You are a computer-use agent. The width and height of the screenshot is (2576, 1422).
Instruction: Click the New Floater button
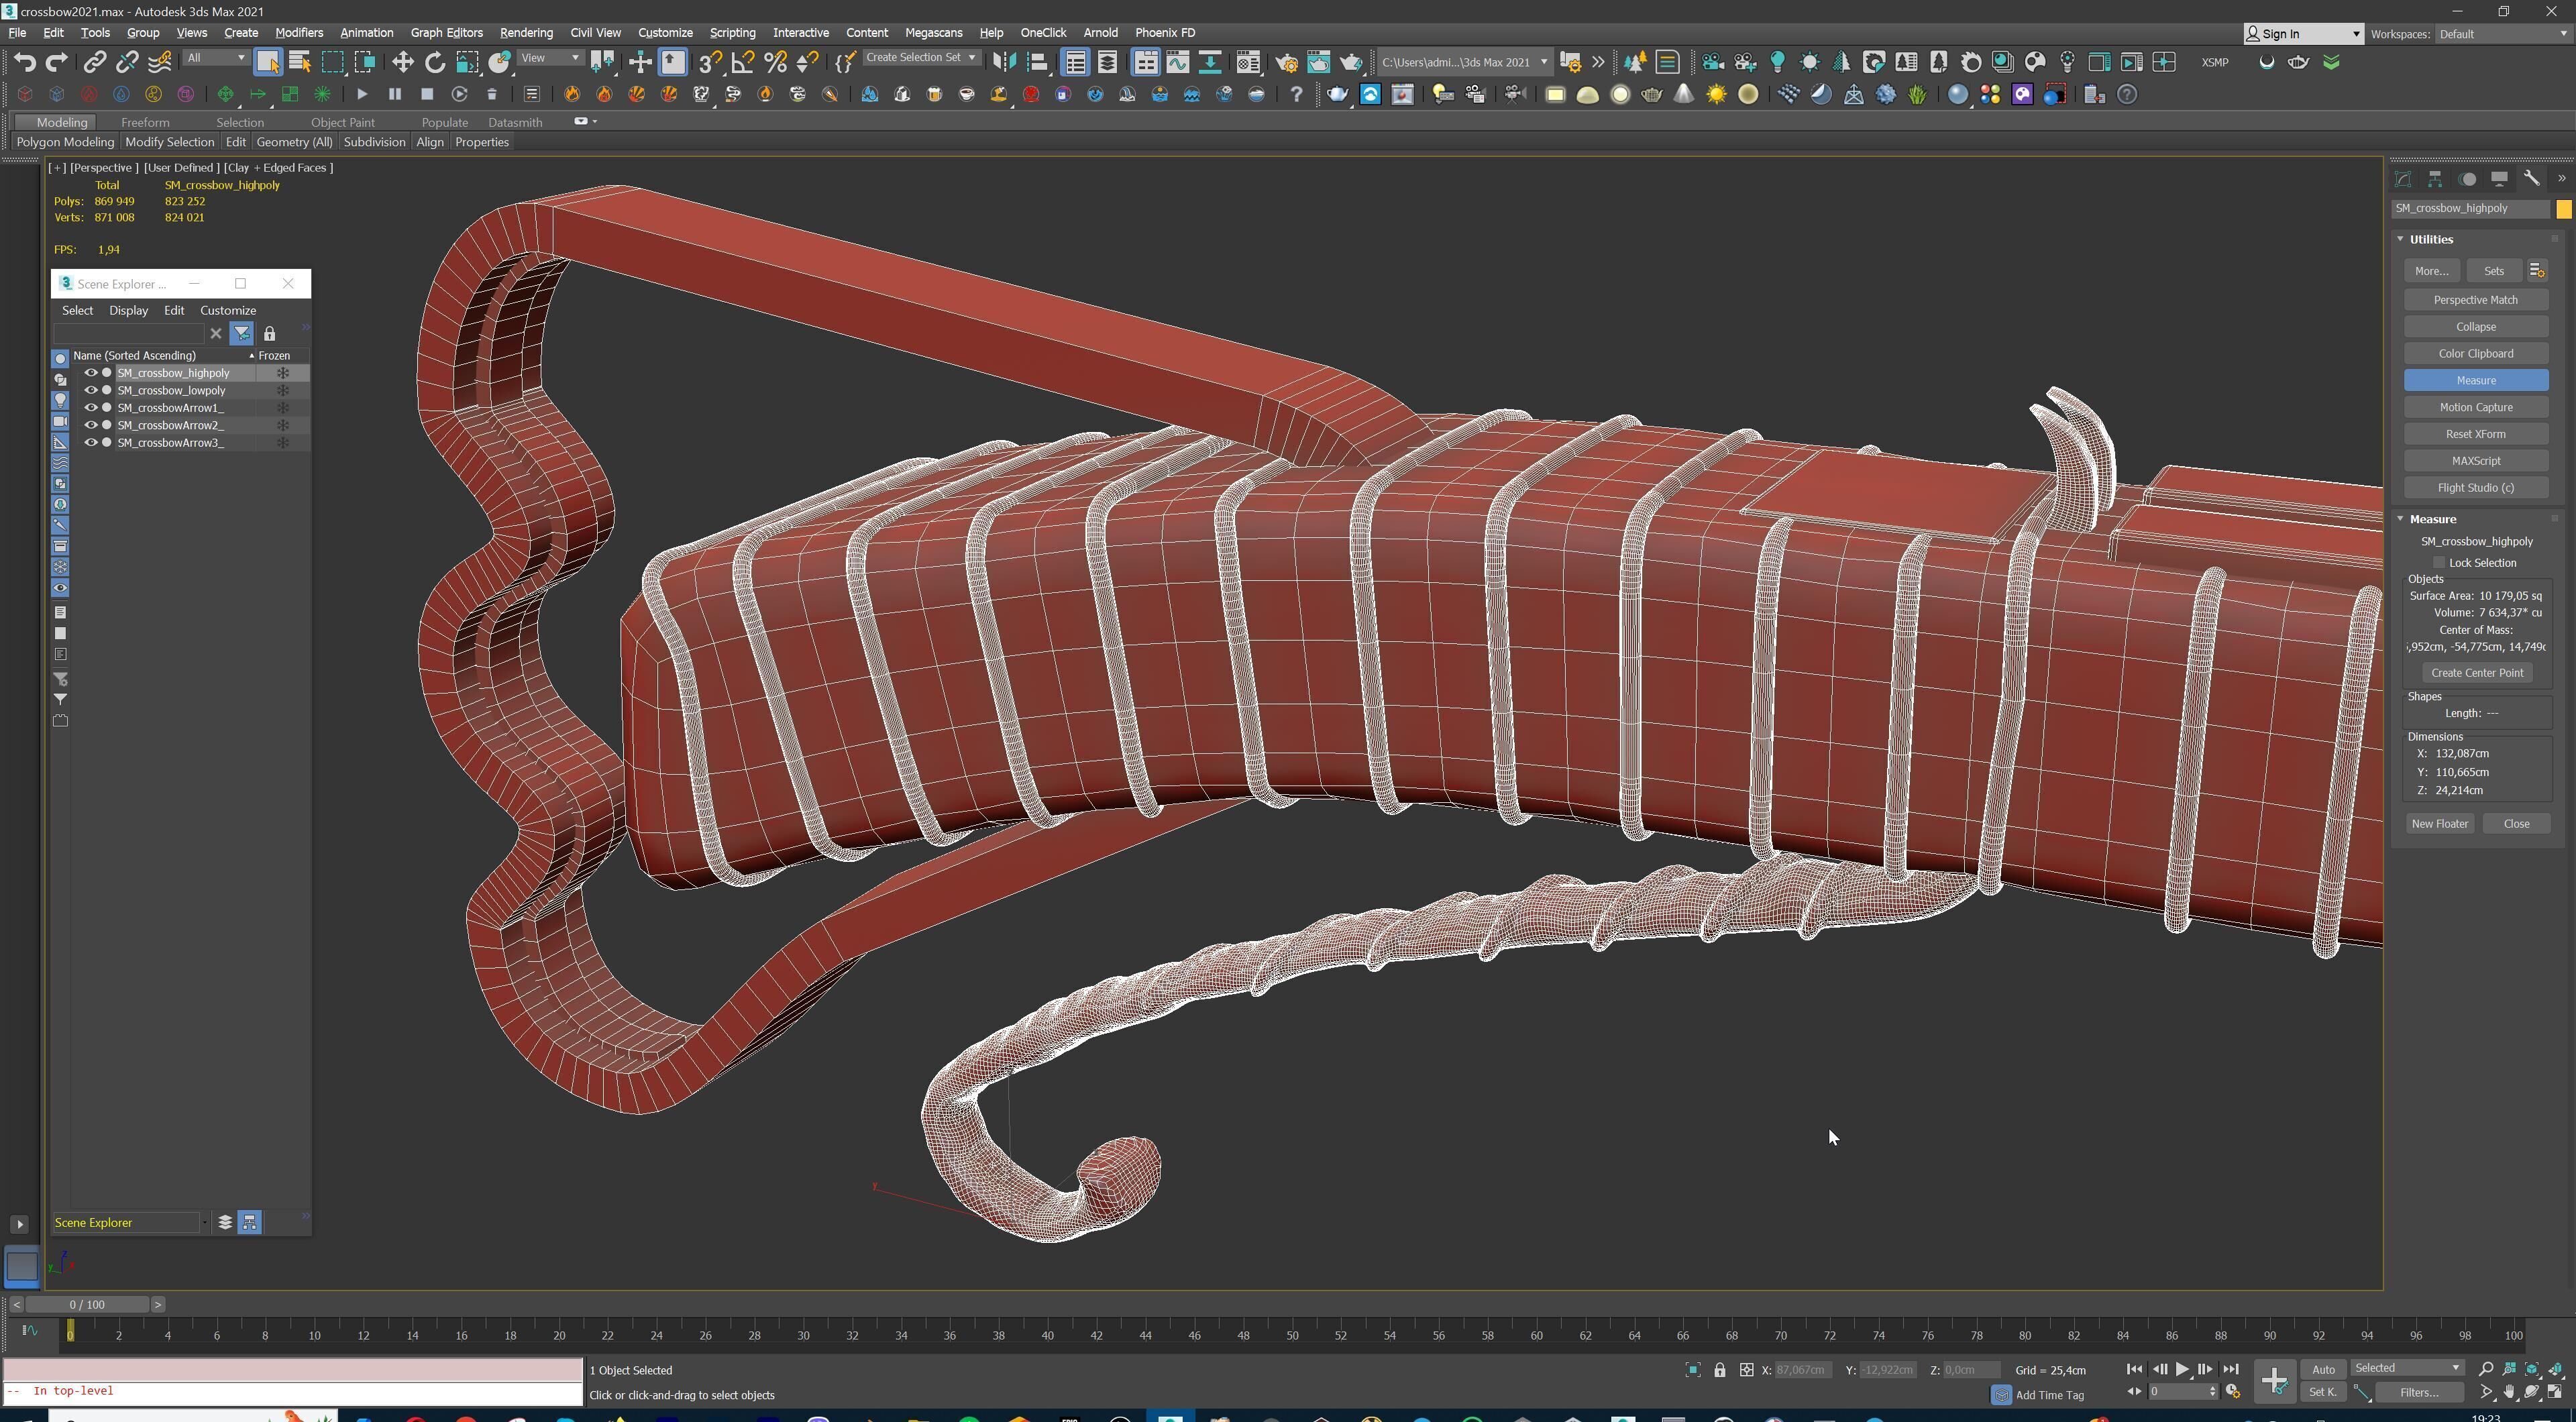pyautogui.click(x=2440, y=824)
